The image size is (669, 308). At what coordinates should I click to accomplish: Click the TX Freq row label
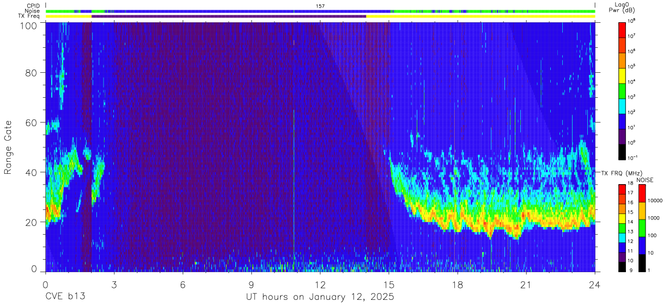(x=29, y=16)
